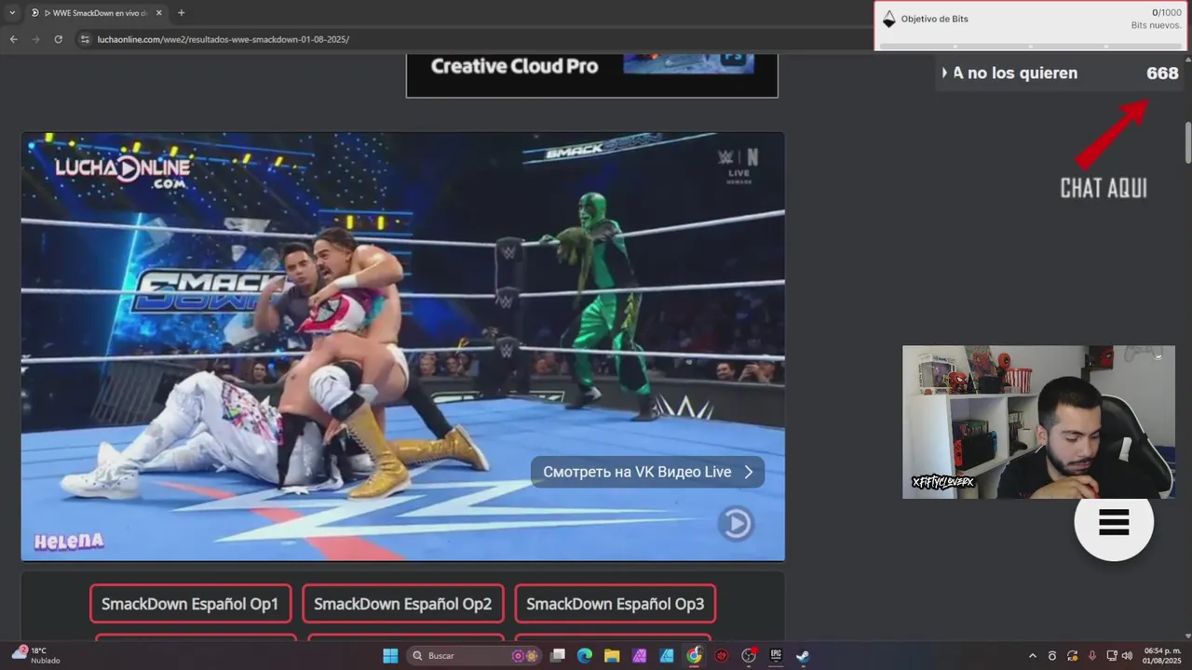Open File Explorer from taskbar

coord(612,656)
